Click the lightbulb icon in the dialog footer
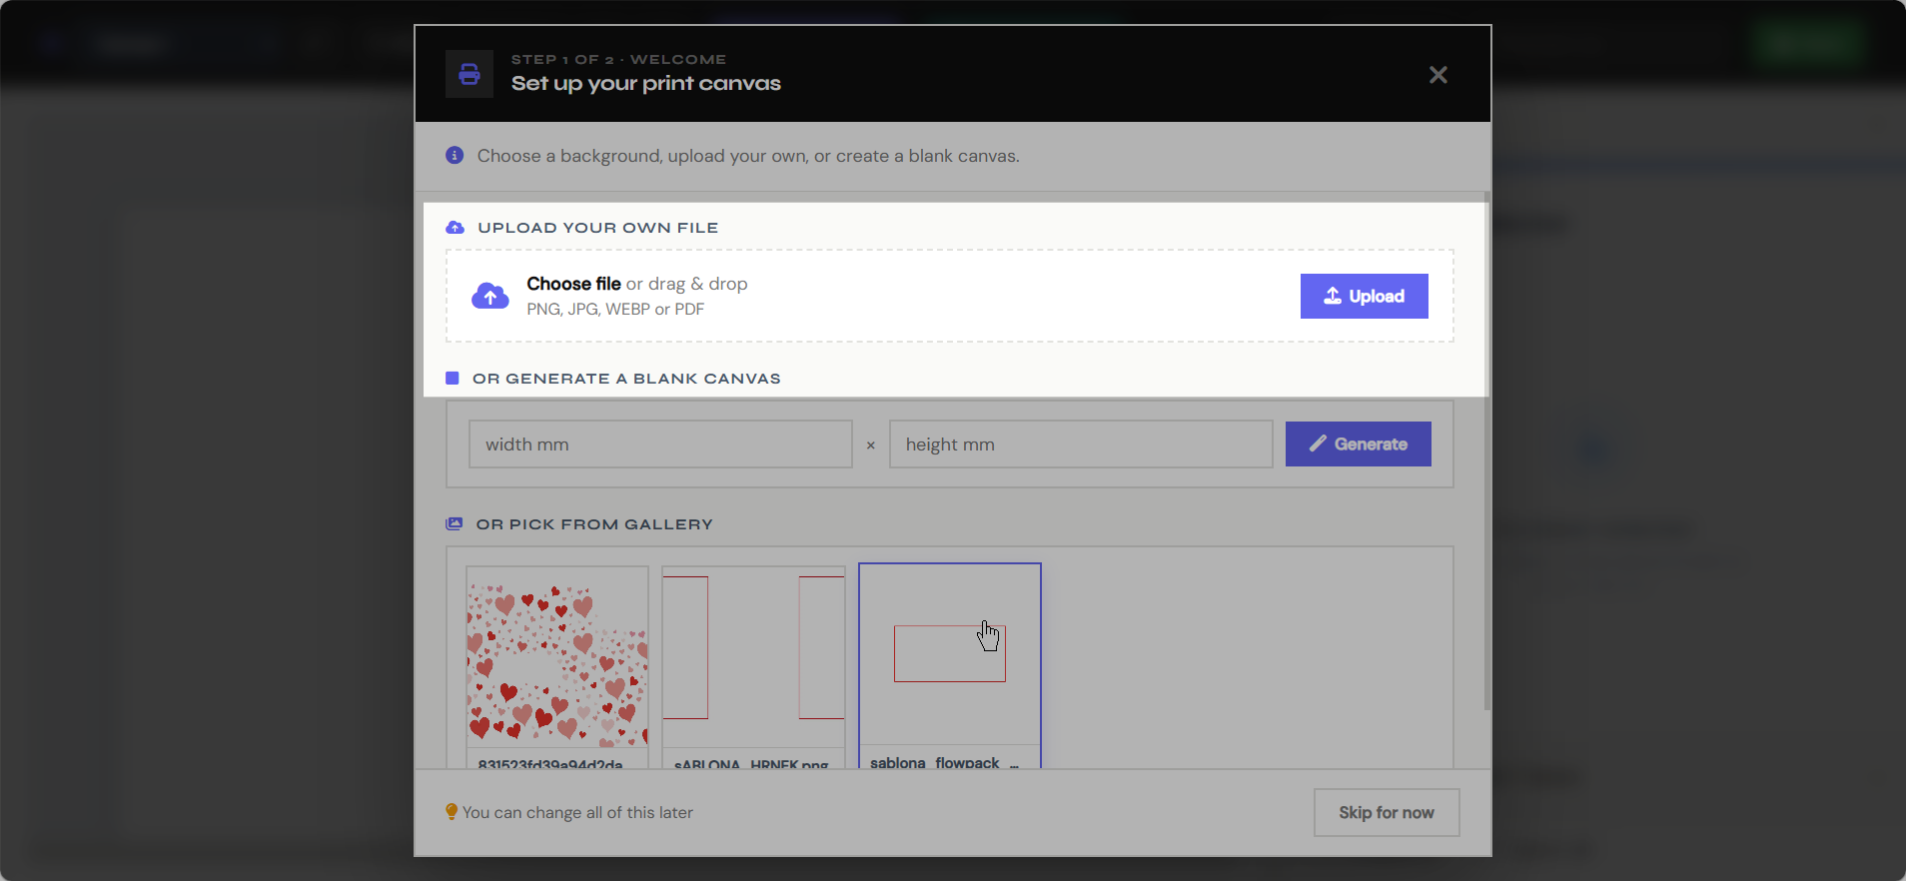Screen dimensions: 1906x881 (x=452, y=812)
